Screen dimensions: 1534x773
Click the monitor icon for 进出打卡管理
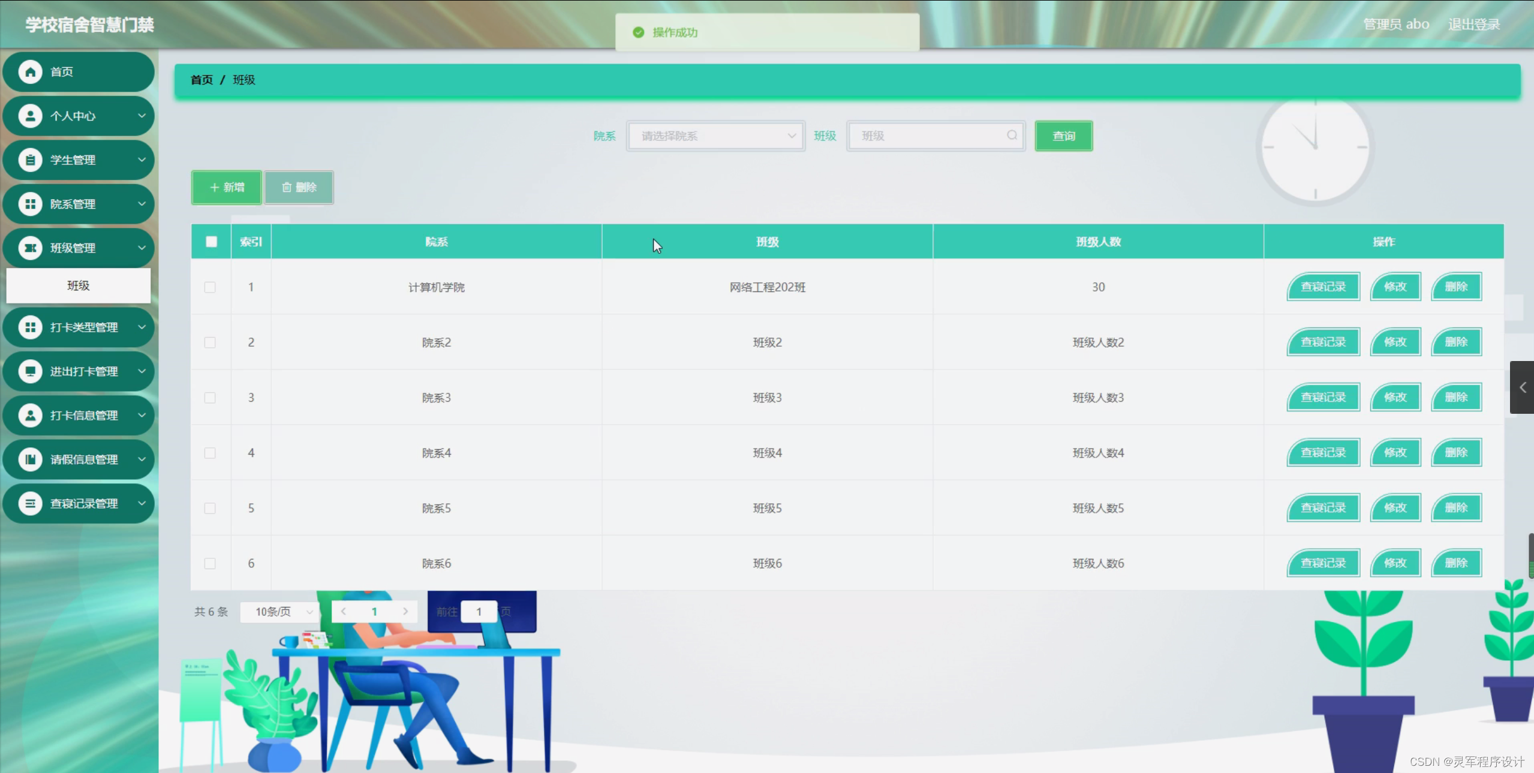point(30,371)
